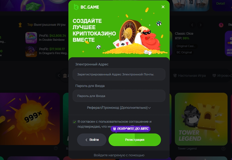This screenshot has width=232, height=160.
Task: Click the Detail link at top right
Action: coord(220,3)
